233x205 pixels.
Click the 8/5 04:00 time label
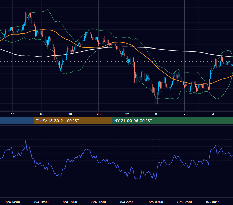(213, 202)
